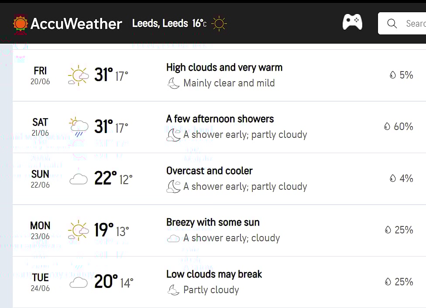Open the game controller icon in the header
Image resolution: width=426 pixels, height=308 pixels.
click(352, 23)
